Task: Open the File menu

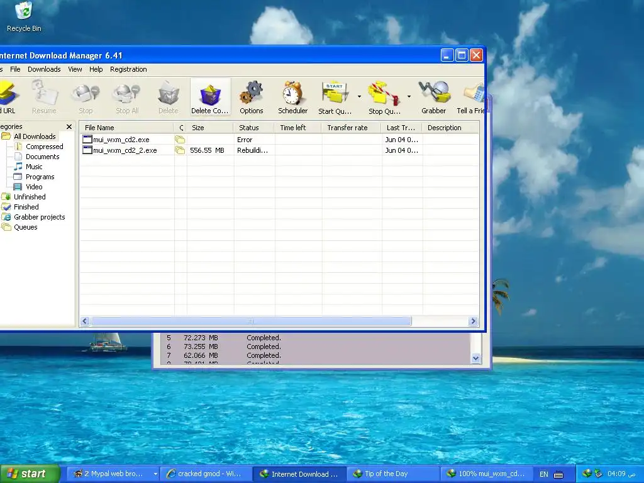Action: point(15,69)
